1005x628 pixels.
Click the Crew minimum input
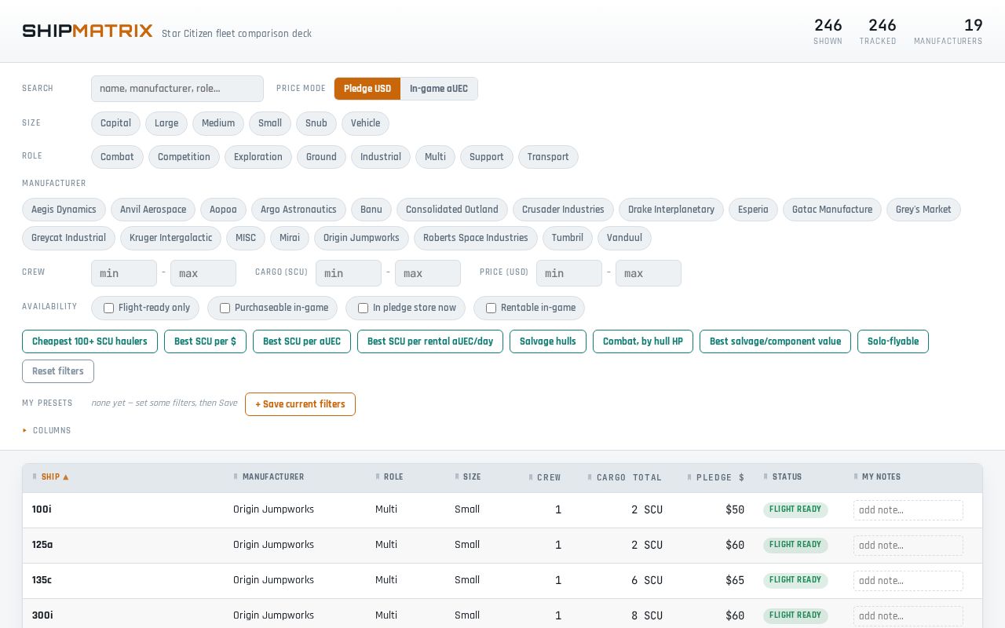pyautogui.click(x=124, y=273)
